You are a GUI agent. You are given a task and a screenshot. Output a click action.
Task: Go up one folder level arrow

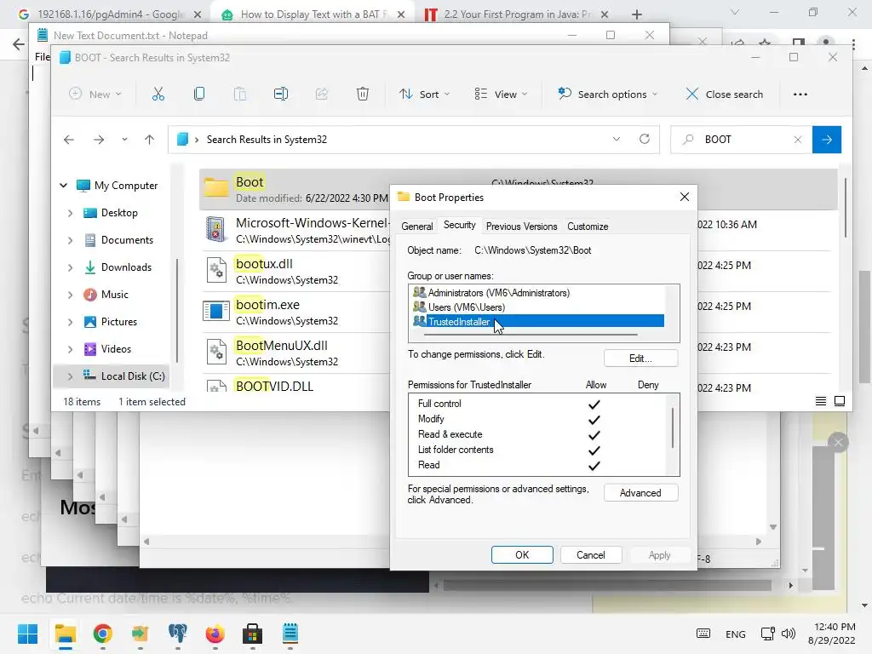coord(149,140)
